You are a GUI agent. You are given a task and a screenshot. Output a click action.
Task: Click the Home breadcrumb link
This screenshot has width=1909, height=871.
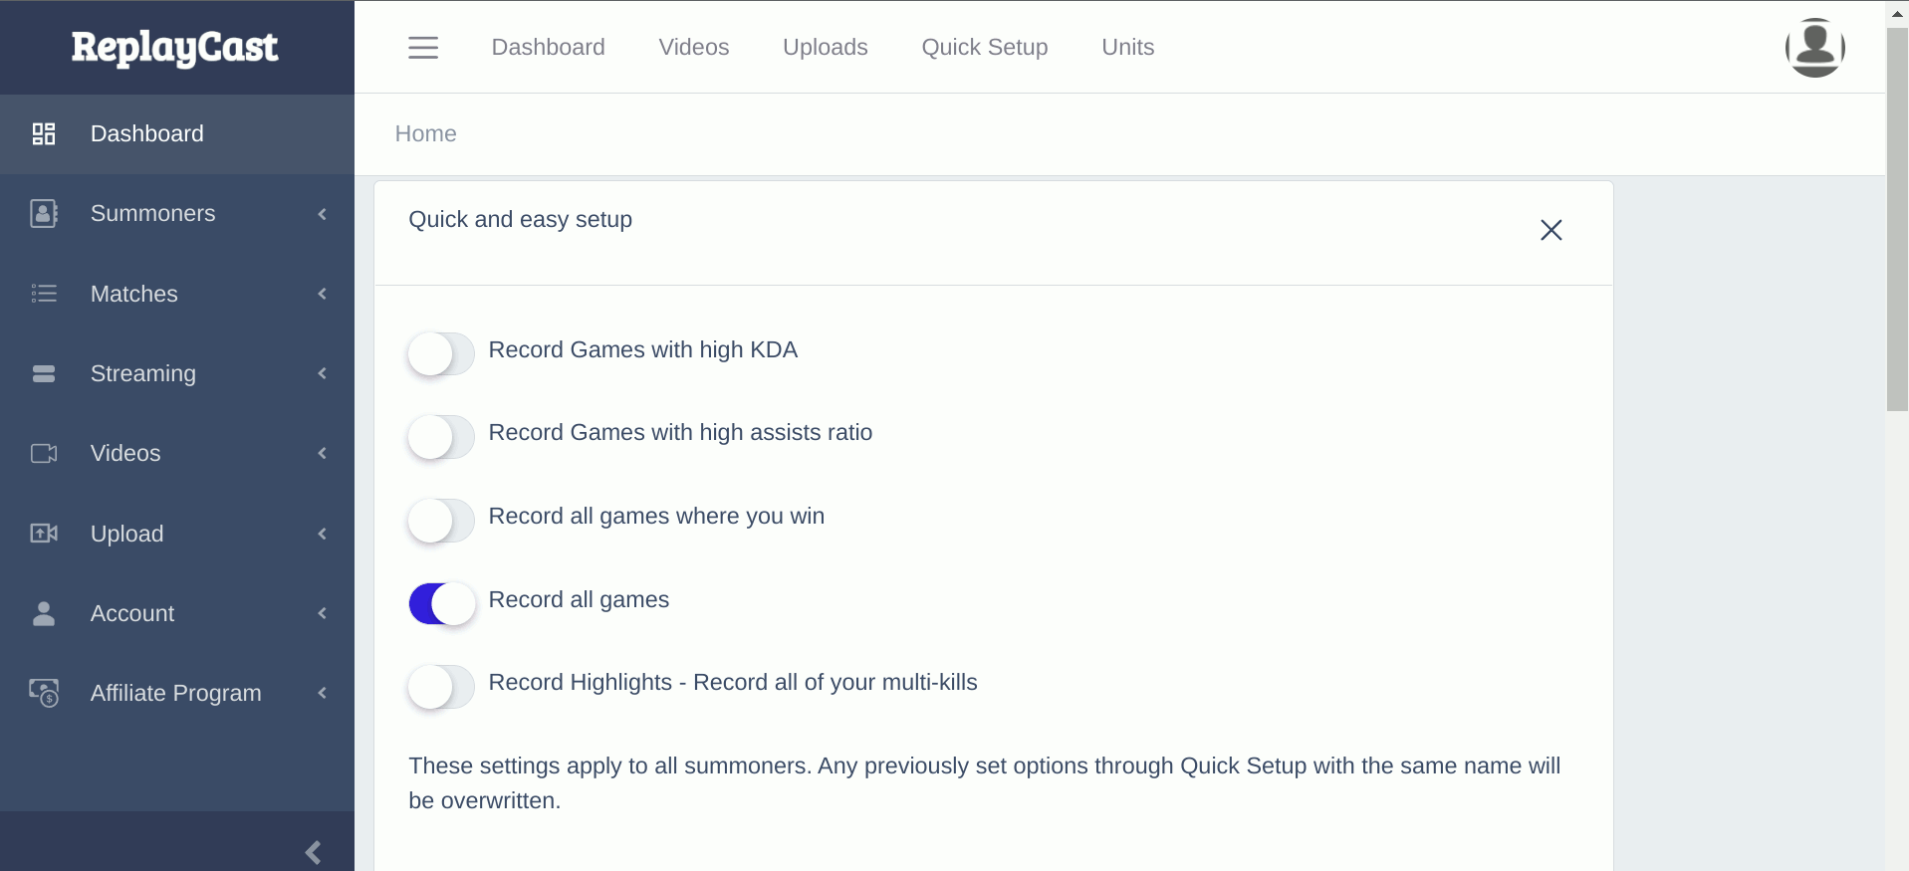pos(425,133)
